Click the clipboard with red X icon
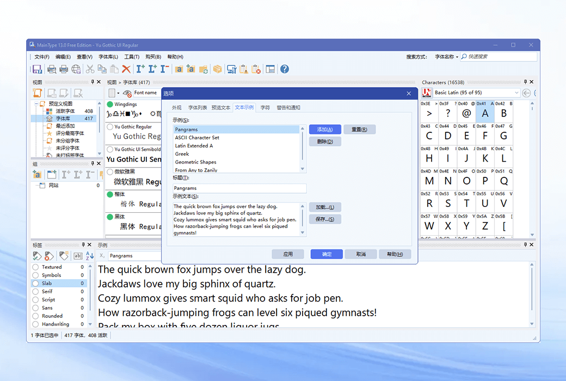This screenshot has height=381, width=566. pos(256,69)
